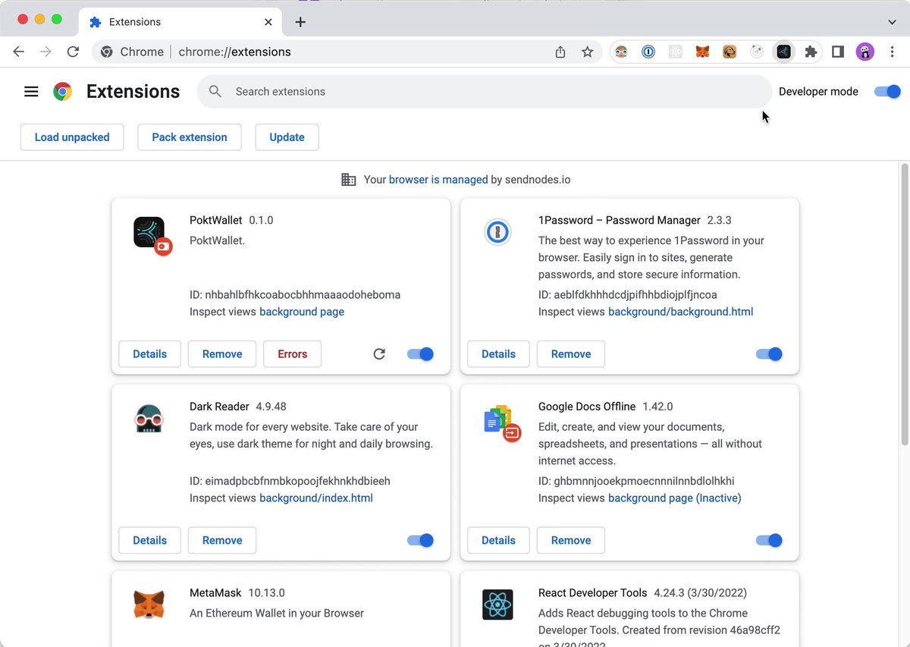Open the profile avatar menu
910x647 pixels.
tap(864, 52)
